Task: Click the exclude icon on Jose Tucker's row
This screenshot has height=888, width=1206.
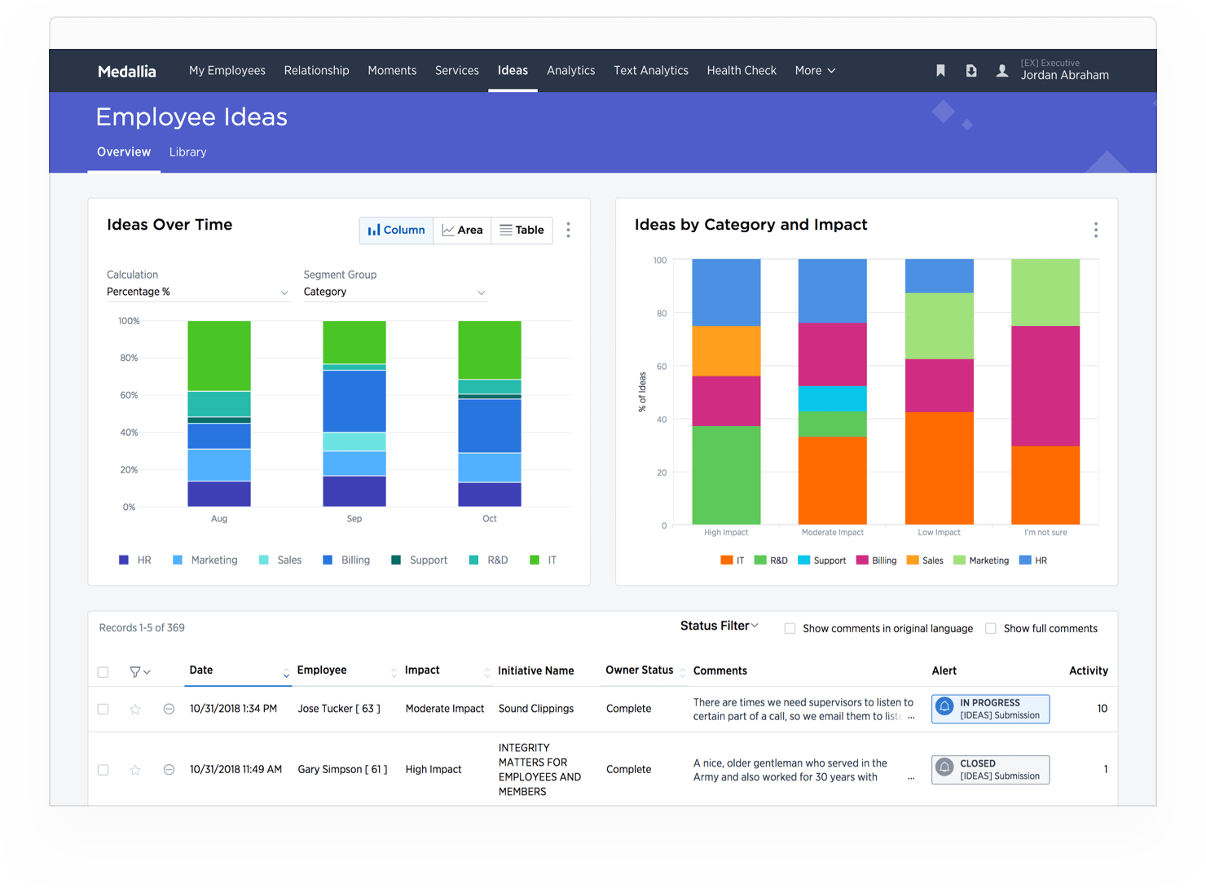Action: click(169, 709)
